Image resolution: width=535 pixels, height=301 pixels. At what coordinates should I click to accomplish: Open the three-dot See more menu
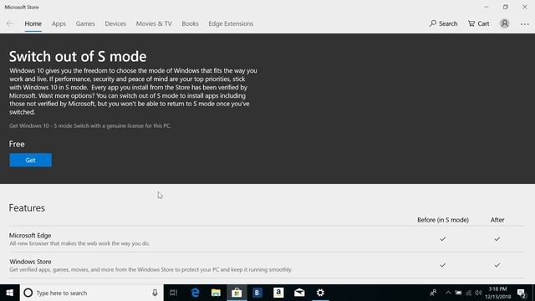pos(525,24)
